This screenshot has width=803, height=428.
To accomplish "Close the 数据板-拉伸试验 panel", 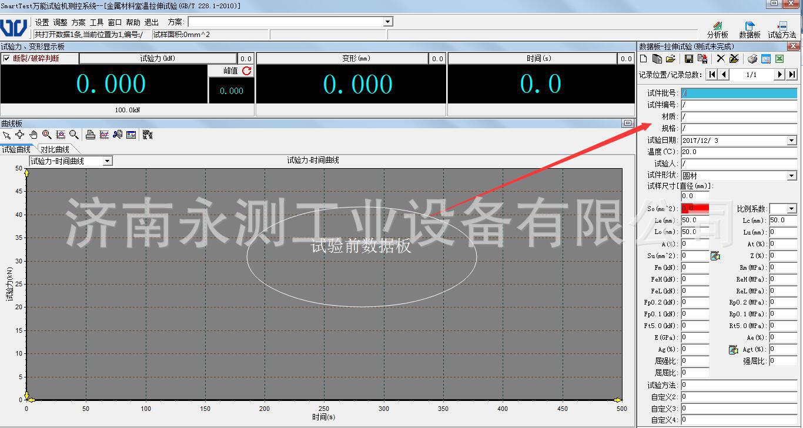I will (793, 46).
